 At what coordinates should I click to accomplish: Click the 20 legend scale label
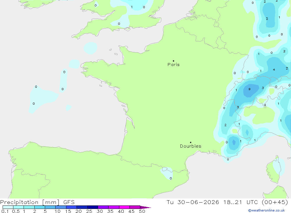(79, 211)
